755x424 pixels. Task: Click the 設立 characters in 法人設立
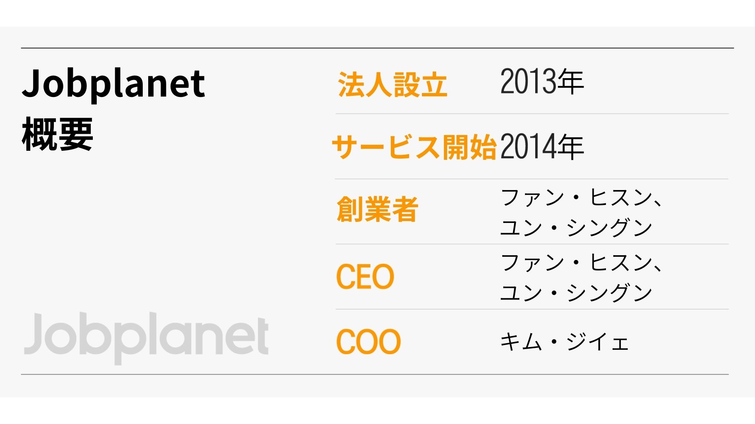click(420, 84)
